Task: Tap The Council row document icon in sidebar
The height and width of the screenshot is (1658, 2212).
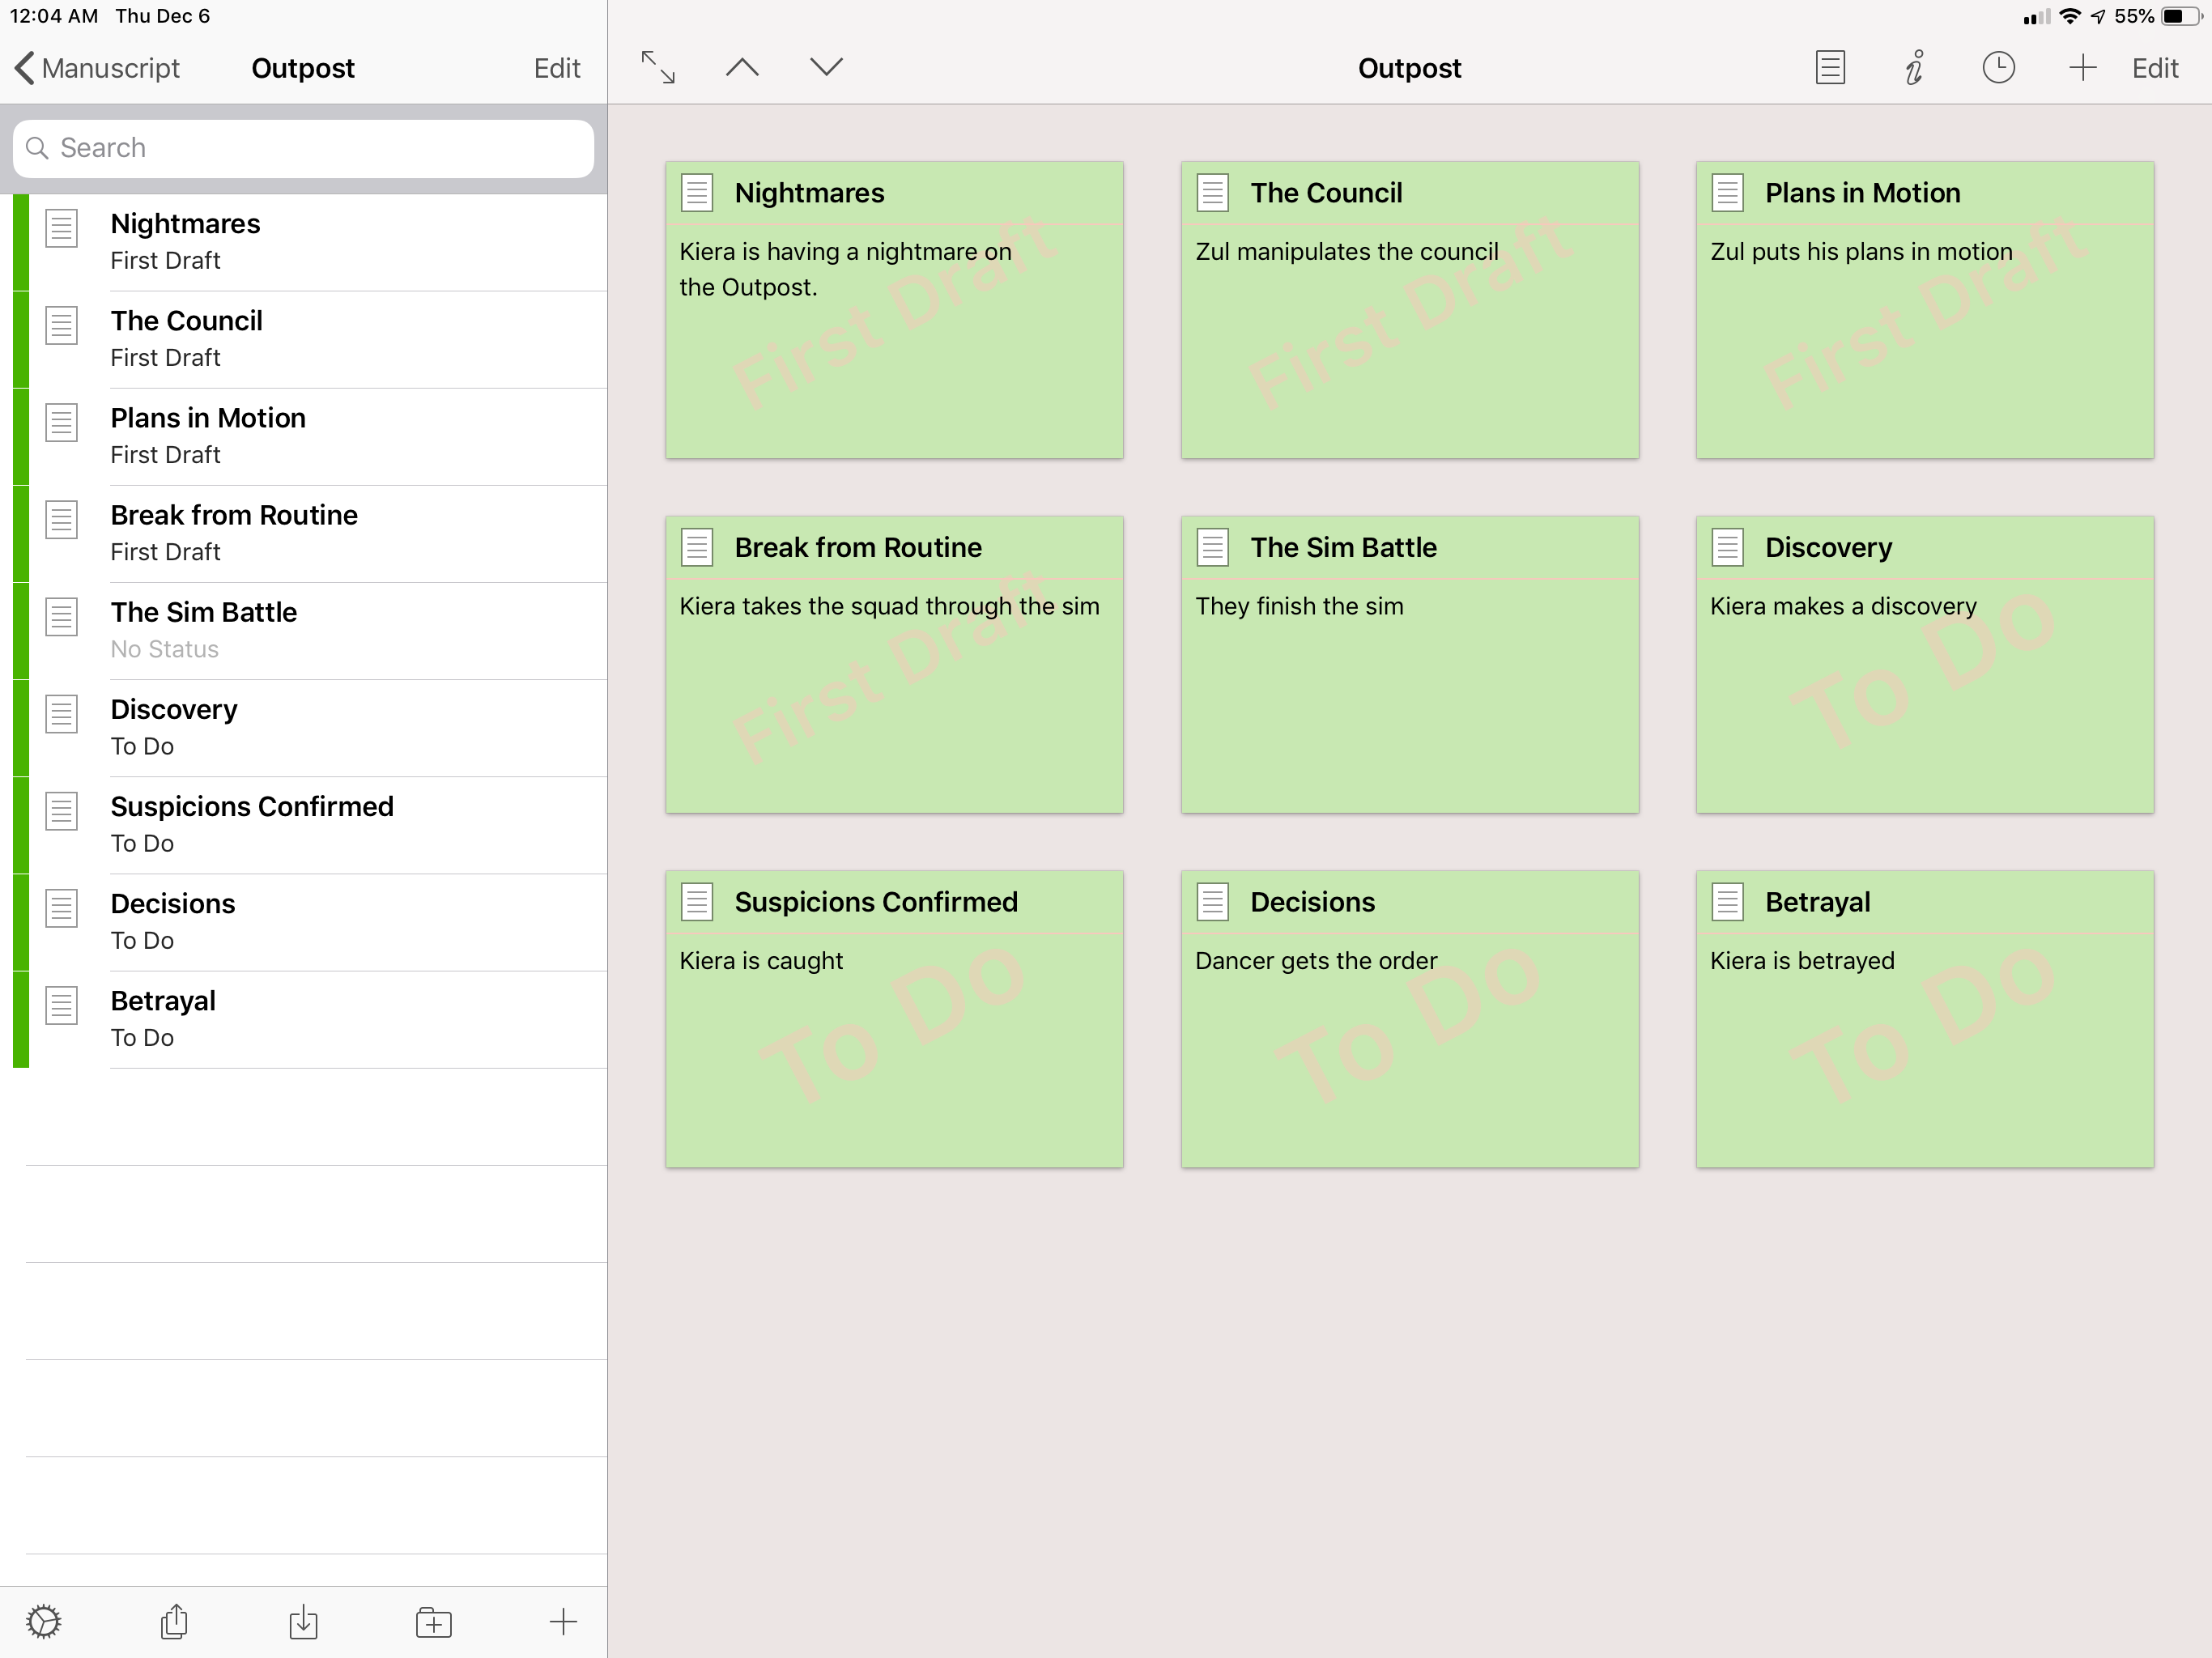Action: (61, 325)
